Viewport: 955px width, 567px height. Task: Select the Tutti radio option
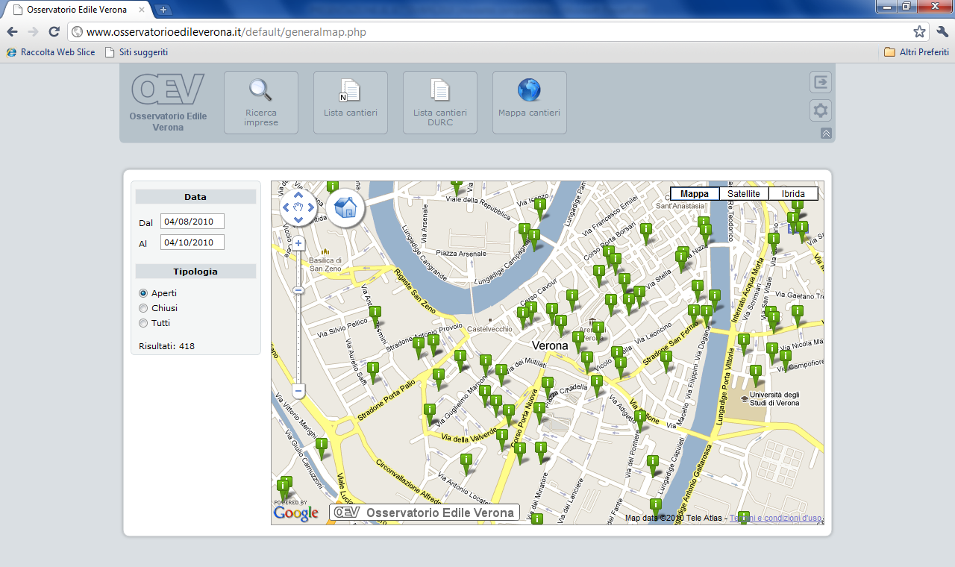143,323
